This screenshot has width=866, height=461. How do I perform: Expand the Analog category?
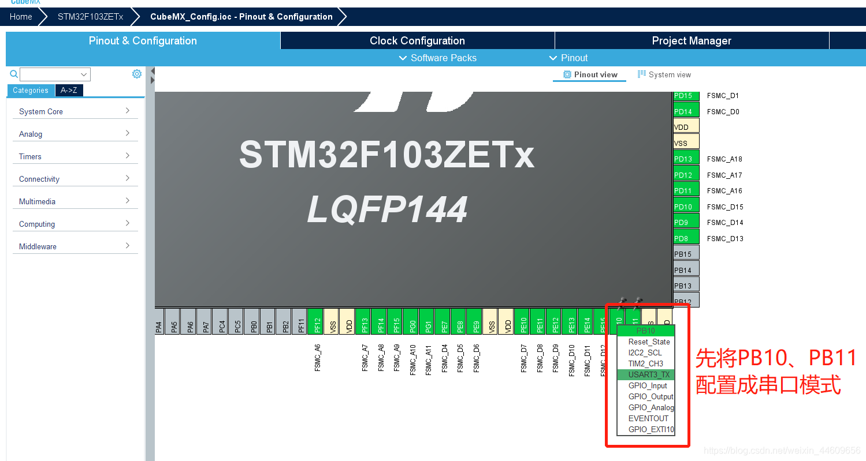pyautogui.click(x=75, y=134)
